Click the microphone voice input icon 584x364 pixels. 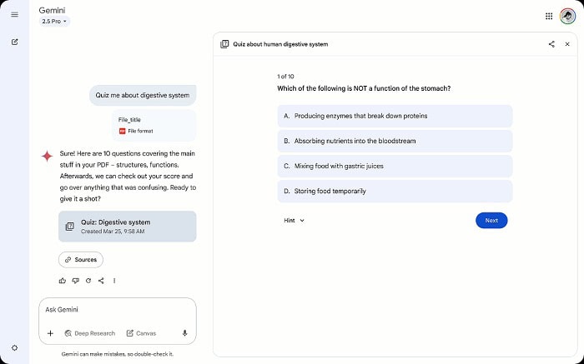184,333
